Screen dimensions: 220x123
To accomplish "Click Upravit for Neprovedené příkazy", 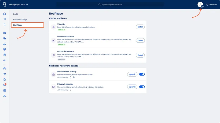I will (132, 74).
